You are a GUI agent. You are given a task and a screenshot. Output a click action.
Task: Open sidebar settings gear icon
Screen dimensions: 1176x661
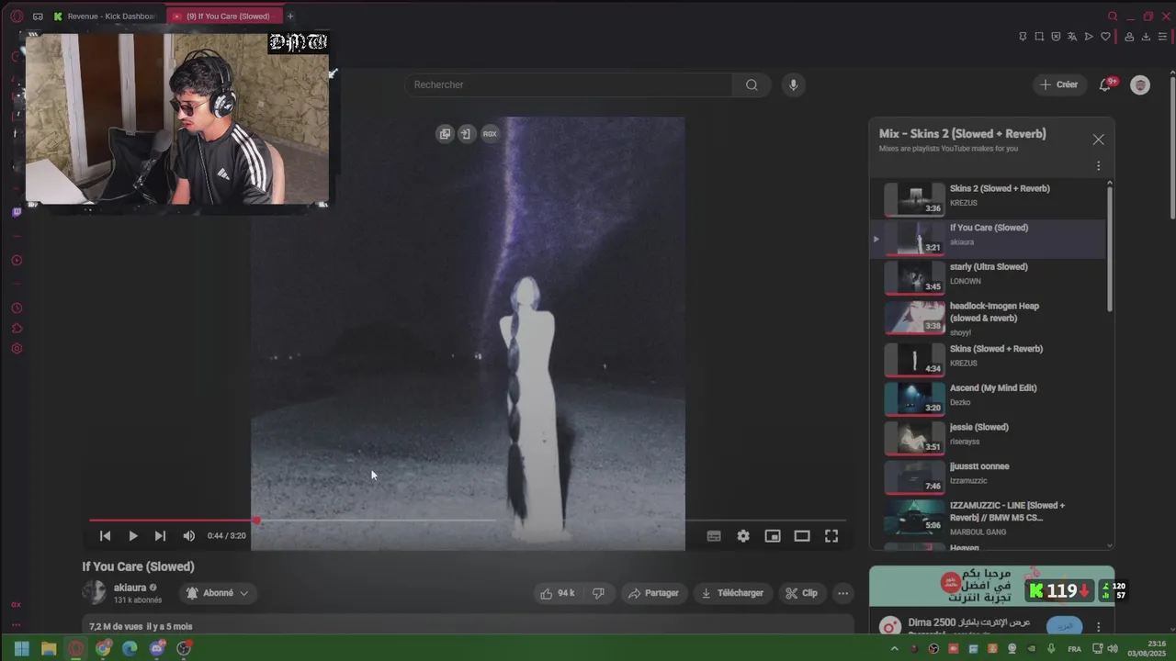click(x=17, y=349)
